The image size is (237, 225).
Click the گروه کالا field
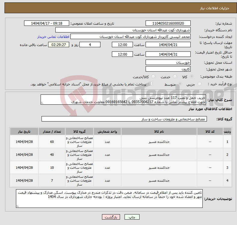pyautogui.click(x=124, y=119)
